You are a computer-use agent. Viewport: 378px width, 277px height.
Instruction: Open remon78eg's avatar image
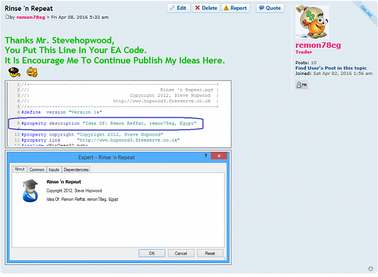click(x=312, y=22)
